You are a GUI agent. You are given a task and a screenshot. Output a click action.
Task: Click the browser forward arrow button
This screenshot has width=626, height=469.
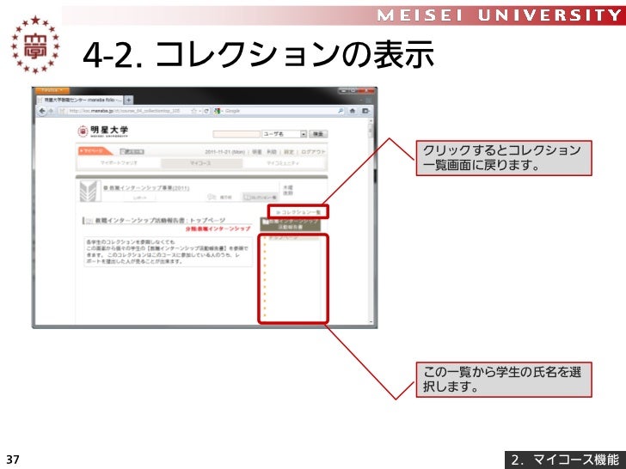(x=51, y=111)
